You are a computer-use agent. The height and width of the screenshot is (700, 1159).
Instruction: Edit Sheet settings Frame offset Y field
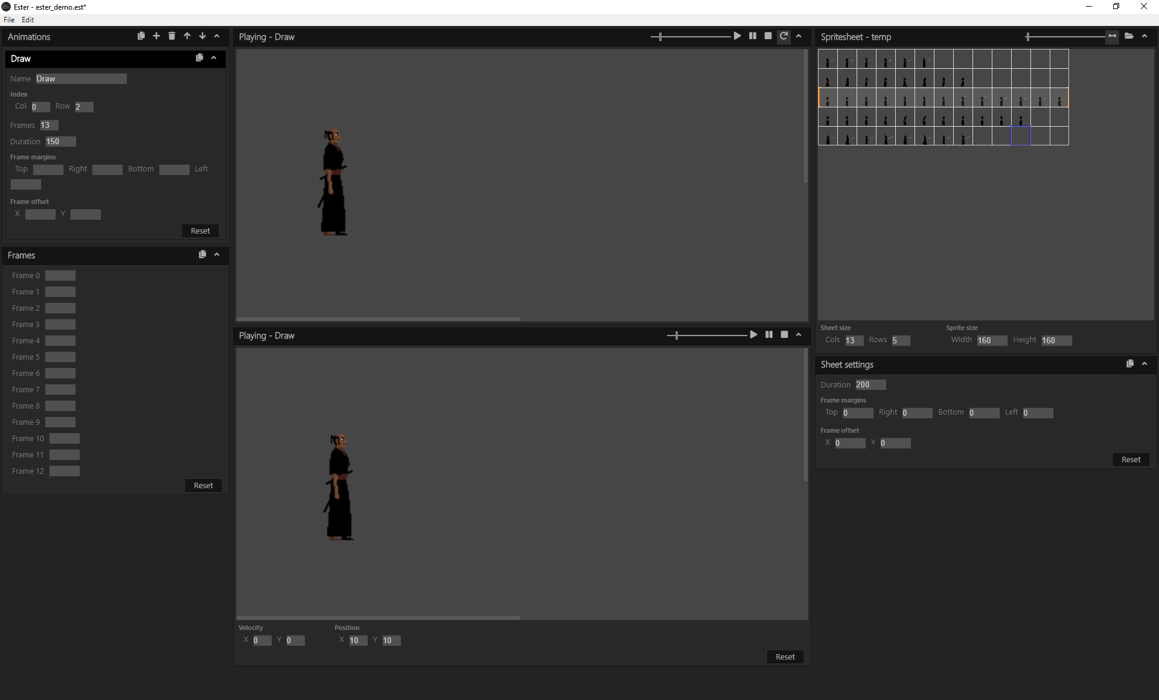(x=895, y=443)
